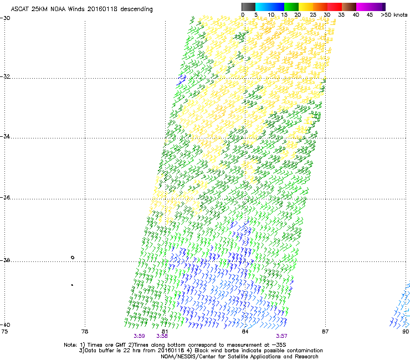Click the 84 longitude axis label
This screenshot has height=360, width=410.
tap(245, 332)
